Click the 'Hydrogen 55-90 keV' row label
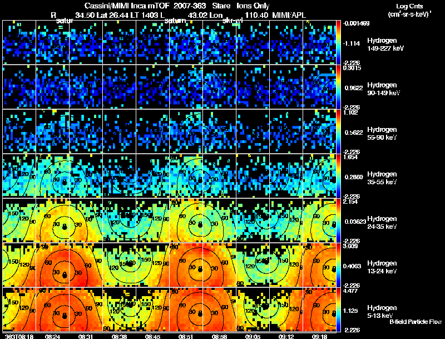Screen dimensions: 445x339 coord(382,134)
